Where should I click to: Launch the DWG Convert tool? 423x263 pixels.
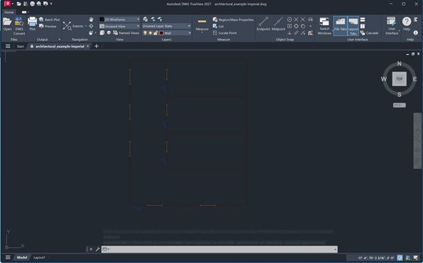[x=19, y=26]
